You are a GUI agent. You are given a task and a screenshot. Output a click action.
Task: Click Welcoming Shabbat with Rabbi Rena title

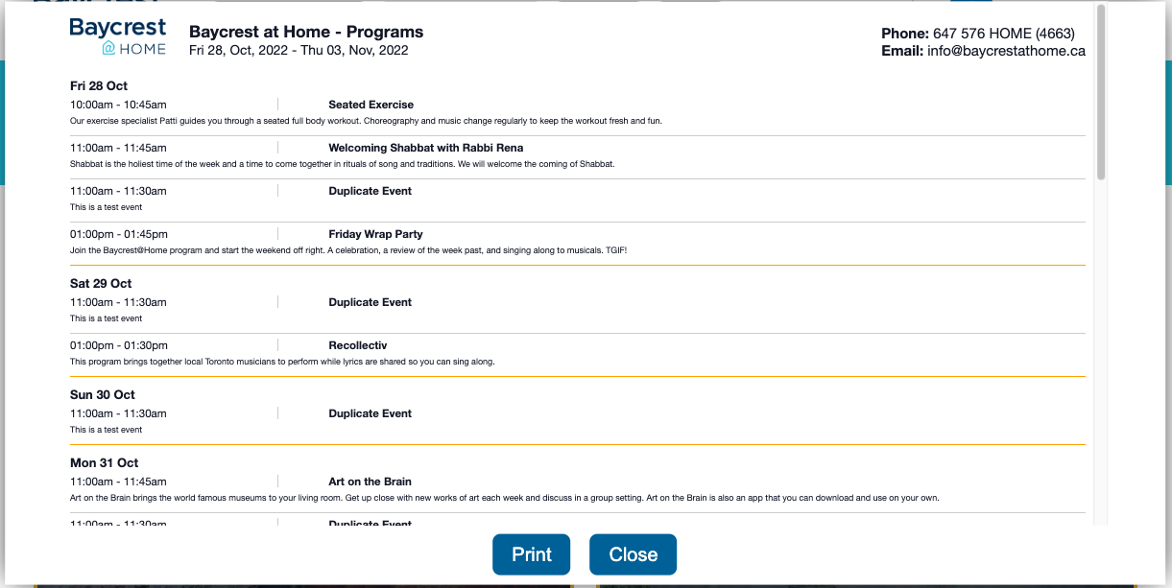click(x=425, y=148)
